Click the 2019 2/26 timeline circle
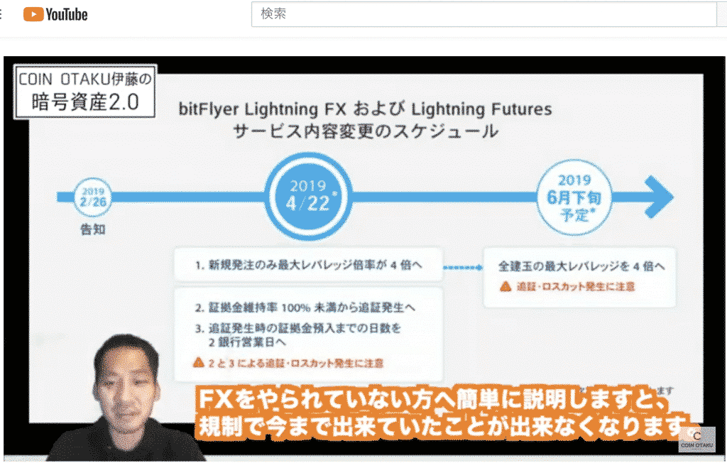This screenshot has height=463, width=727. pos(93,197)
